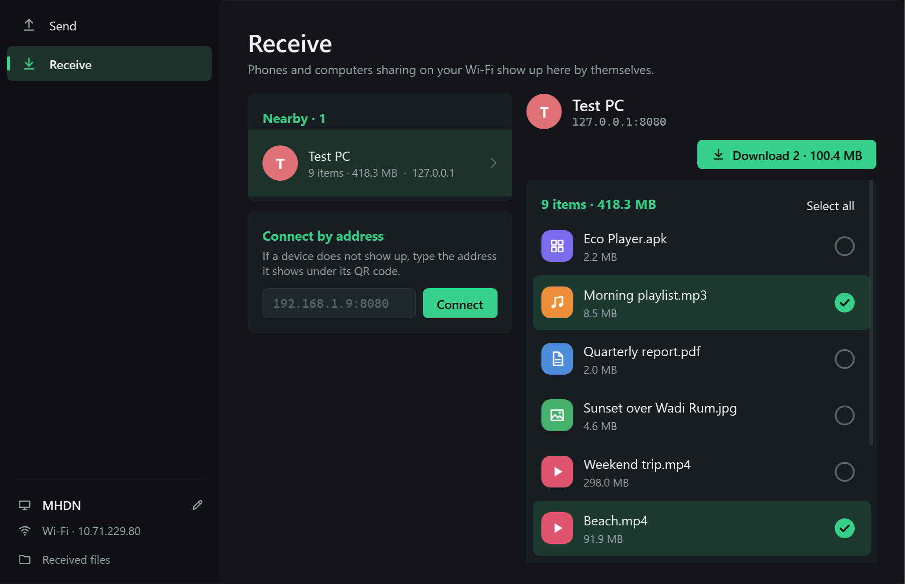Open the Send page in sidebar
The height and width of the screenshot is (584, 905).
[109, 26]
